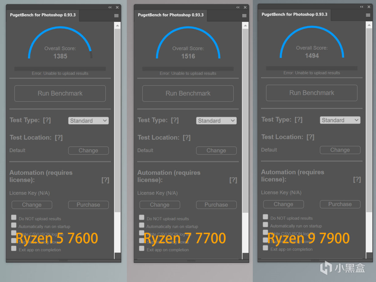Image resolution: width=376 pixels, height=282 pixels.
Task: Collapse the Ryzen 9 7900 panel with double-arrow icon
Action: 362,7
